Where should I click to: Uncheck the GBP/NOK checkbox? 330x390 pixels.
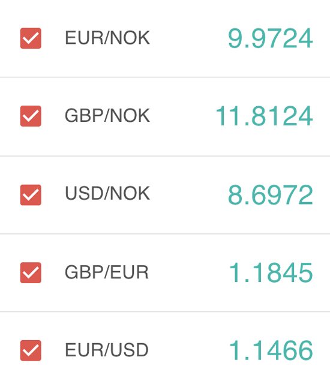pos(31,116)
